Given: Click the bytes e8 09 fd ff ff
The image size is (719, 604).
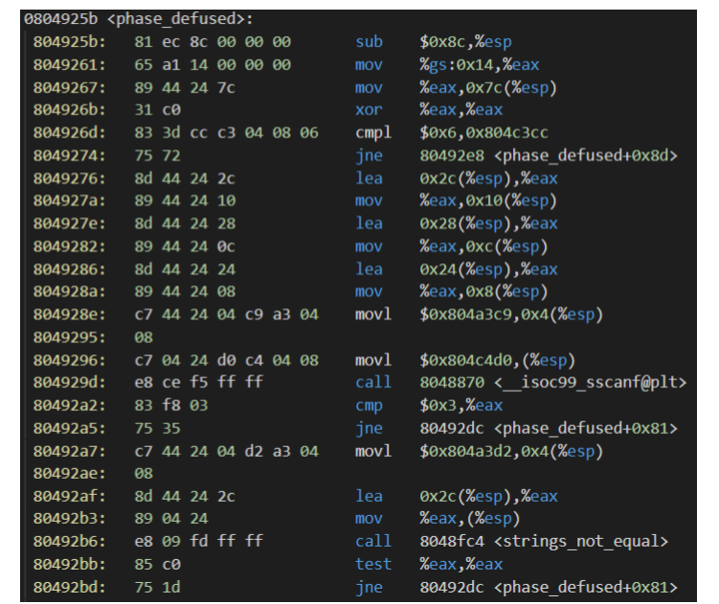Looking at the screenshot, I should tap(198, 541).
